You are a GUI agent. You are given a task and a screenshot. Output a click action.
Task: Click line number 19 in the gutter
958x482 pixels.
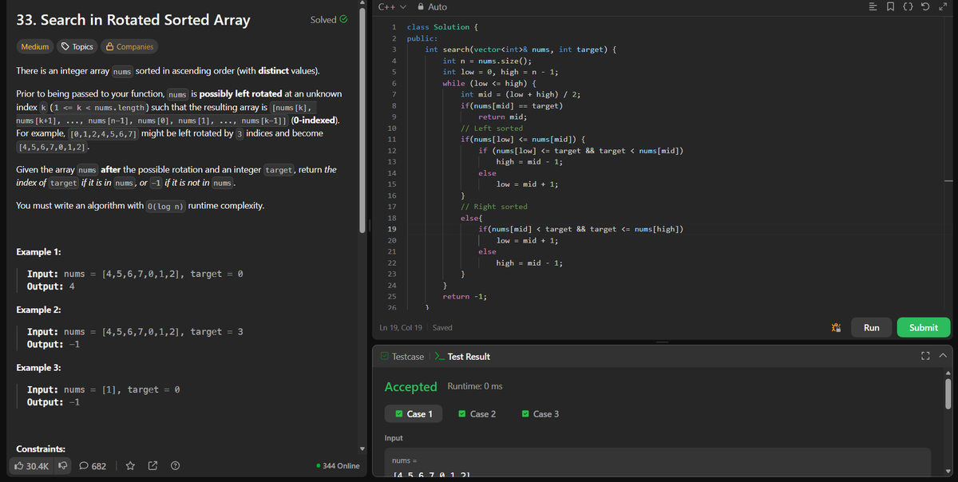391,229
